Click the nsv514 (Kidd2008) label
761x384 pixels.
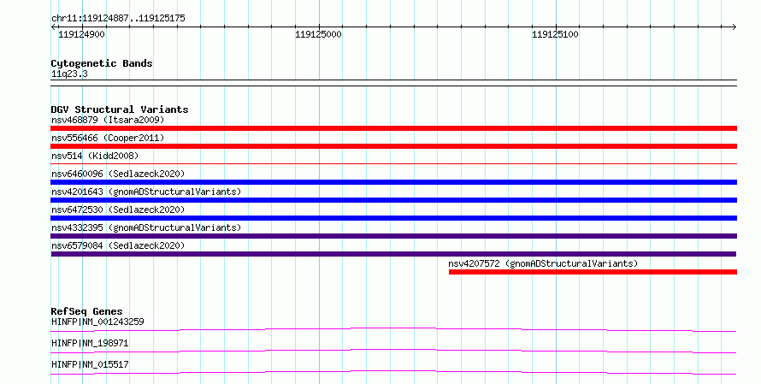coord(95,156)
